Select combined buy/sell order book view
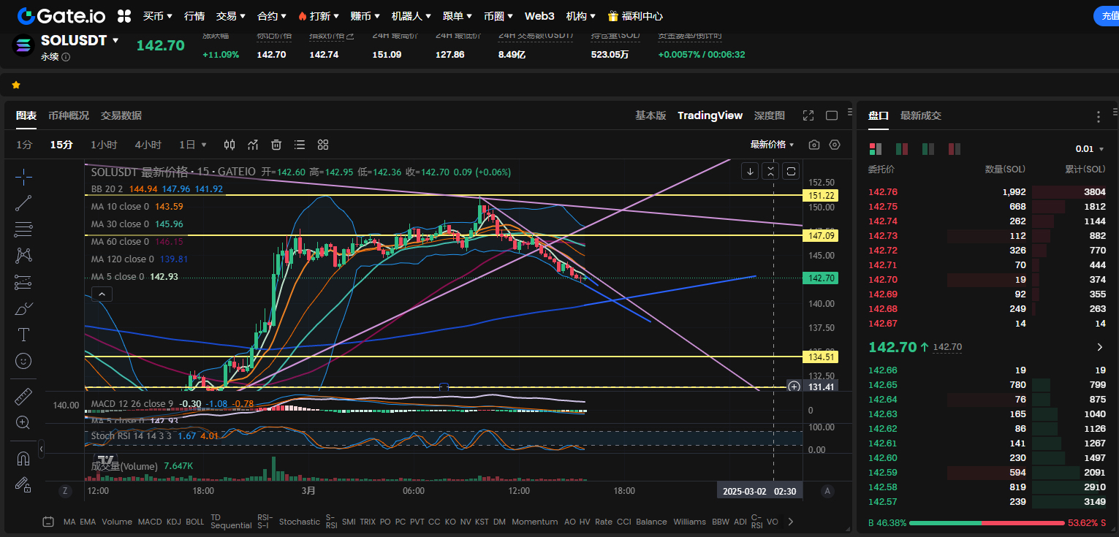The height and width of the screenshot is (537, 1119). point(876,149)
